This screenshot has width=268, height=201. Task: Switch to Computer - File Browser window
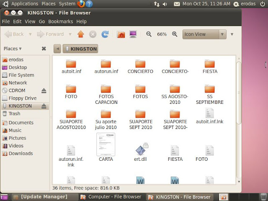(111, 197)
